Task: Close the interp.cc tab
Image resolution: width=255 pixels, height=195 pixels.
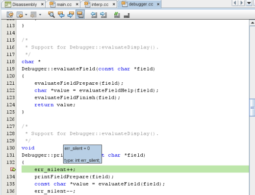Action: (114, 4)
